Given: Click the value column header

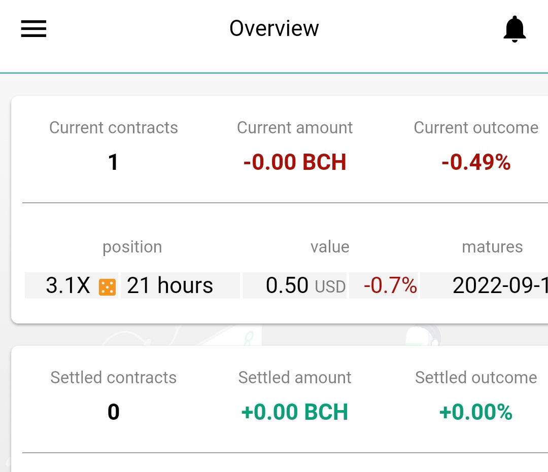Looking at the screenshot, I should coord(330,247).
